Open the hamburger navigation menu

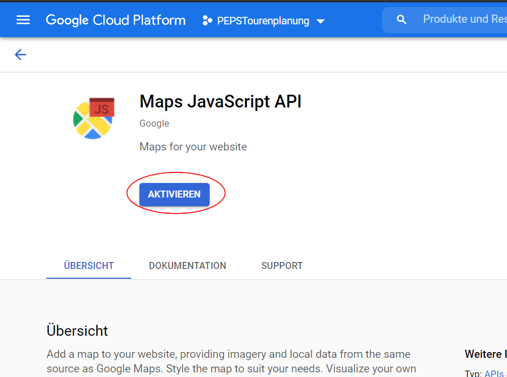tap(23, 20)
